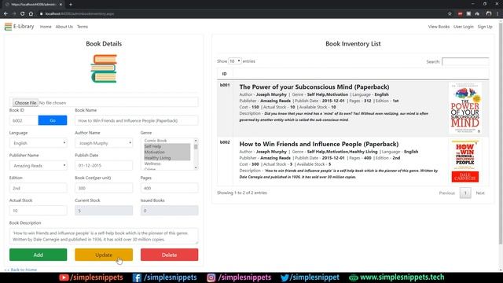The width and height of the screenshot is (503, 283).
Task: Open the Language dropdown
Action: point(39,143)
